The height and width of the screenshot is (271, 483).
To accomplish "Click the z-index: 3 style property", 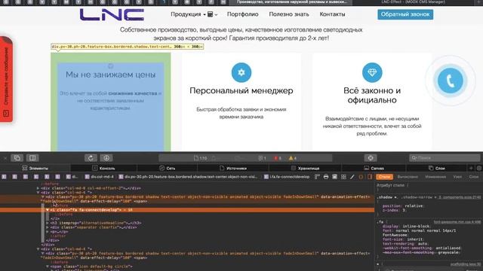I will point(395,210).
